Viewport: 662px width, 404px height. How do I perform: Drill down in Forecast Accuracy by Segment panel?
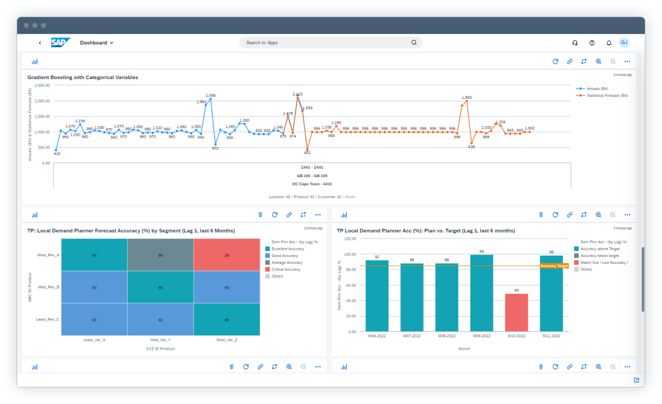click(x=260, y=215)
